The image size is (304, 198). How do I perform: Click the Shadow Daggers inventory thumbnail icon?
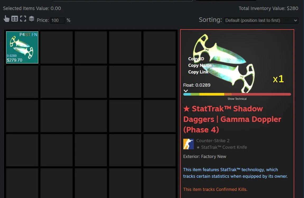[x=22, y=47]
